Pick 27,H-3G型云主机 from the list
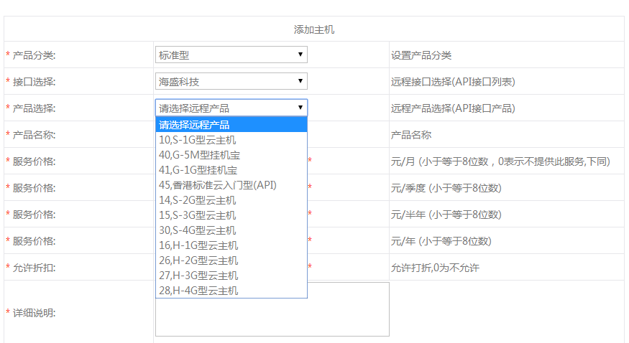629x343 pixels. [x=231, y=276]
